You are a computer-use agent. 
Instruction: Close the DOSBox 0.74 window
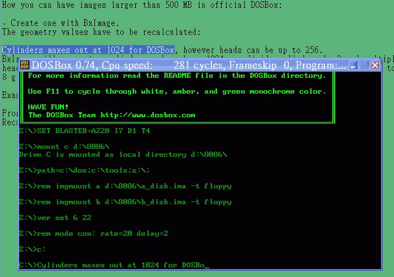coord(375,65)
